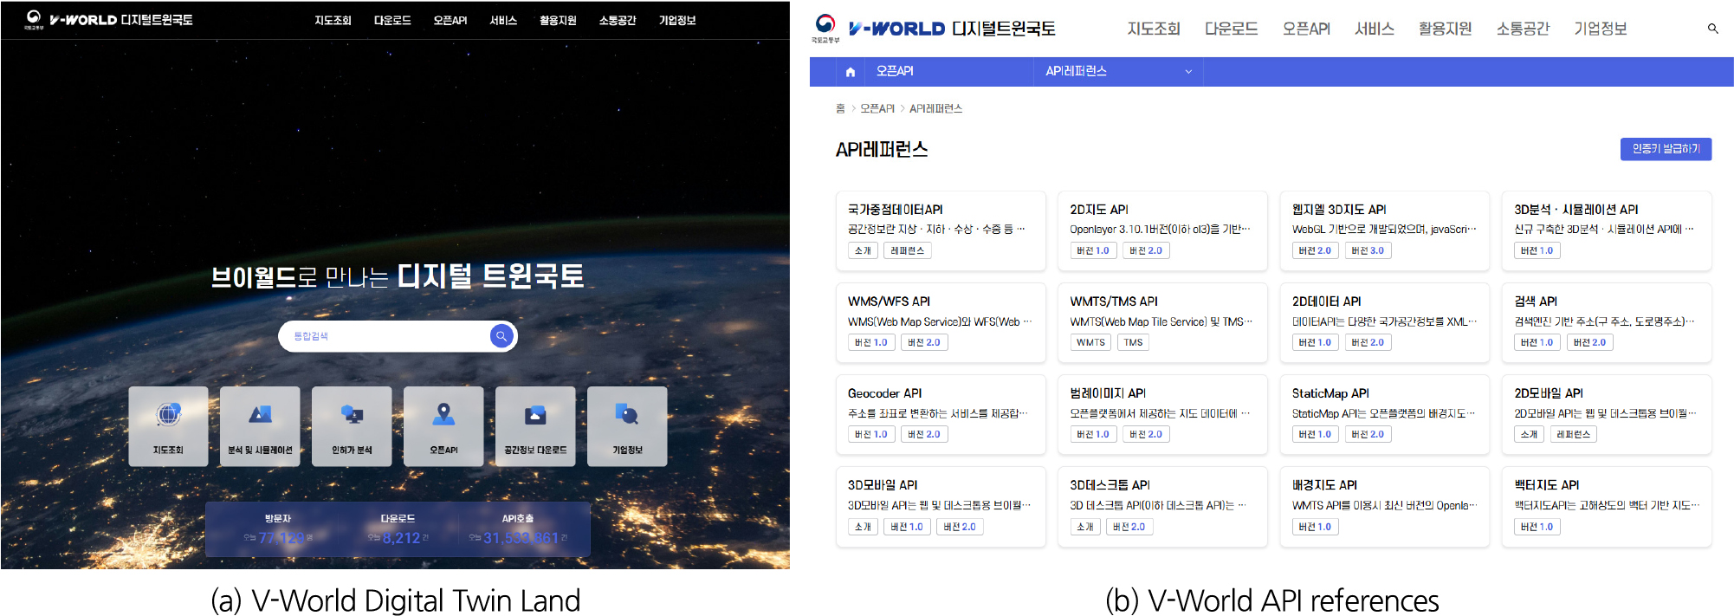Screen dimensions: 1734x616
Task: Click the 기업정보 icon tile
Action: tap(627, 425)
